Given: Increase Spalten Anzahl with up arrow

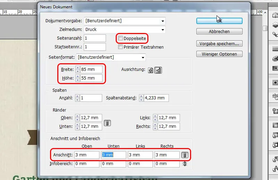Looking at the screenshot, I should [77, 96].
